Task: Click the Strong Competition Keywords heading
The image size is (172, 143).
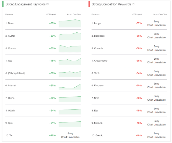Action: (x=111, y=4)
